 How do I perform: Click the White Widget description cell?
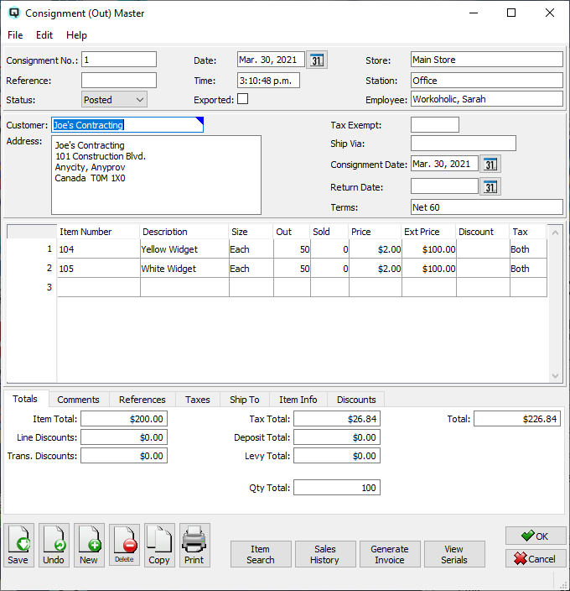[x=184, y=269]
